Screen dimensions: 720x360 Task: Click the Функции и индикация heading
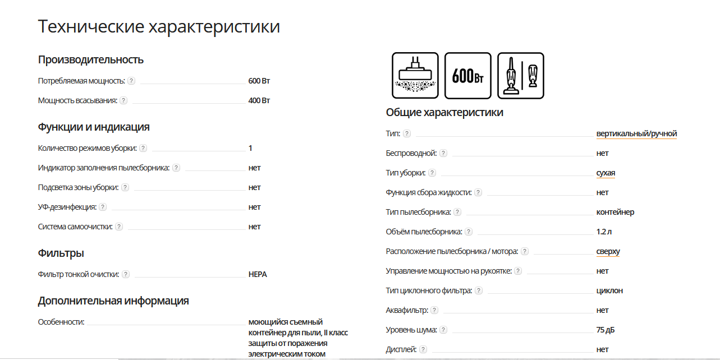click(x=94, y=127)
